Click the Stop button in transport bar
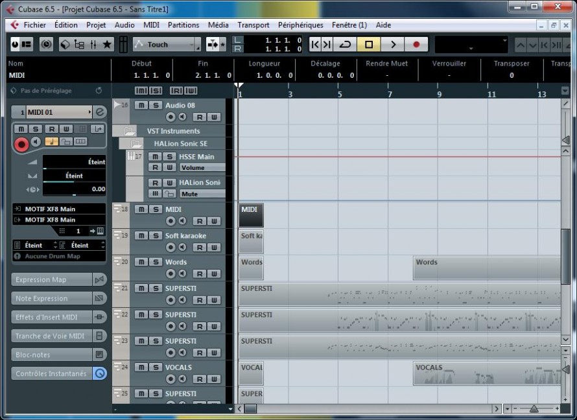The width and height of the screenshot is (577, 420). 369,45
